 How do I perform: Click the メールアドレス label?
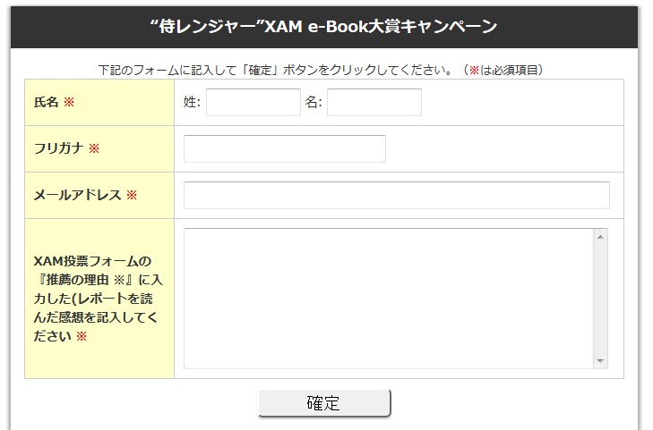pos(77,195)
